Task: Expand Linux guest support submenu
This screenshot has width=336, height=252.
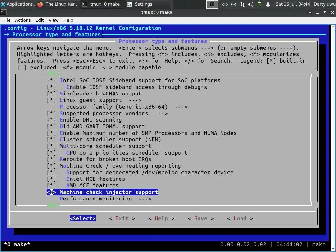Action: pyautogui.click(x=94, y=100)
